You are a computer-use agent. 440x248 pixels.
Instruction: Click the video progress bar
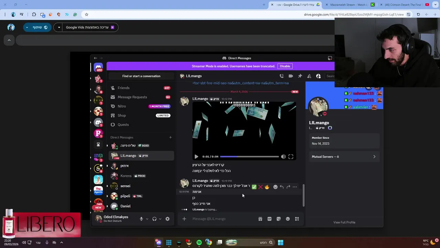coord(250,157)
